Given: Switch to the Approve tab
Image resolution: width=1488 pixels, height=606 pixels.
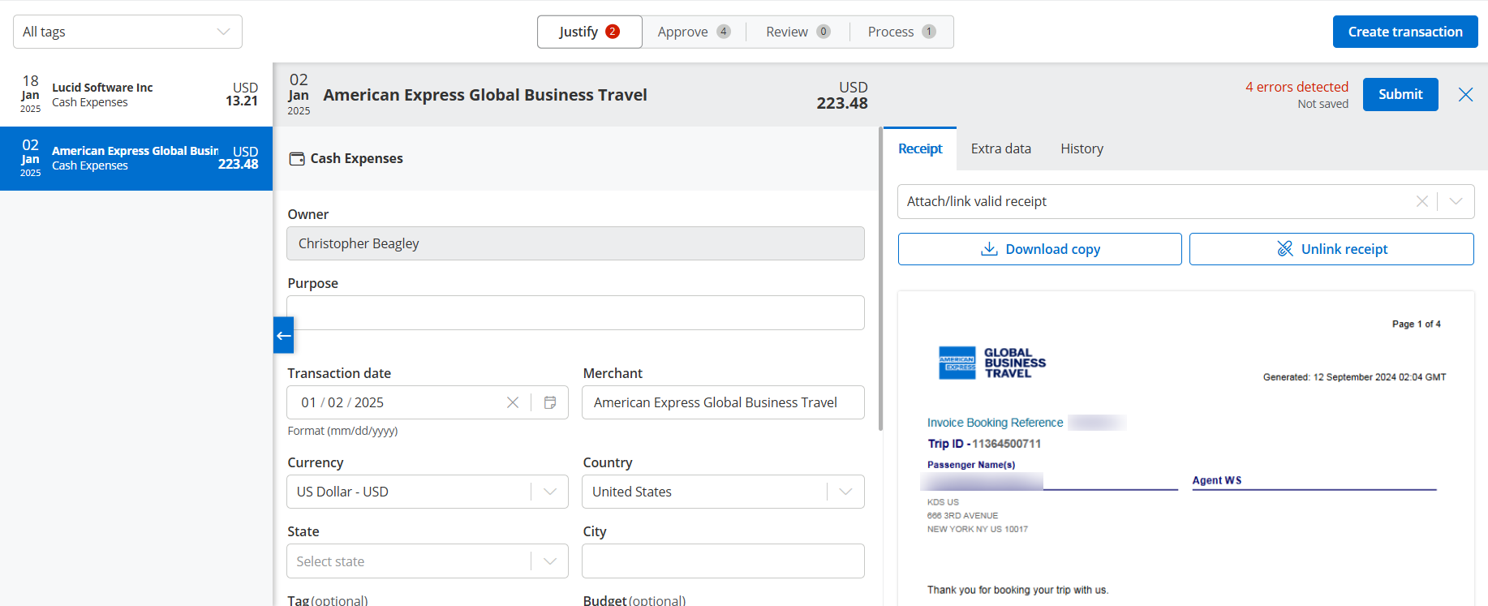Looking at the screenshot, I should [x=694, y=32].
